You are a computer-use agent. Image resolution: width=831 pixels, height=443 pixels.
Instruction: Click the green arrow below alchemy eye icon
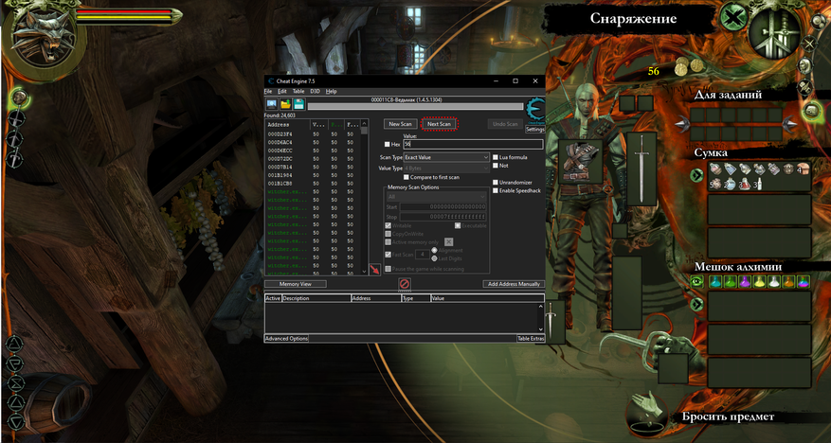point(696,304)
